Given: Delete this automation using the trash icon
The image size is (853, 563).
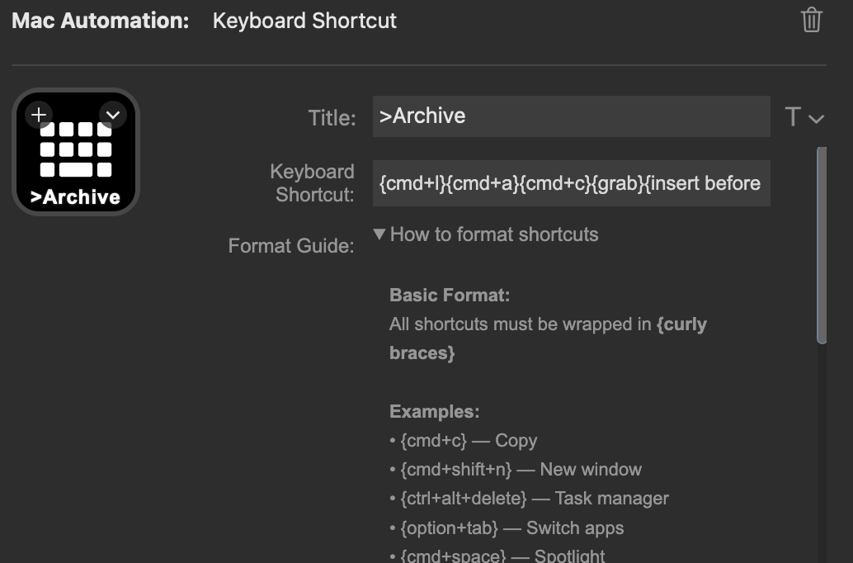Looking at the screenshot, I should (811, 21).
